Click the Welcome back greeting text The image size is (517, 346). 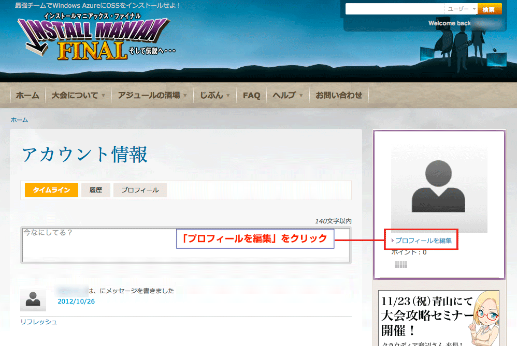pyautogui.click(x=449, y=23)
